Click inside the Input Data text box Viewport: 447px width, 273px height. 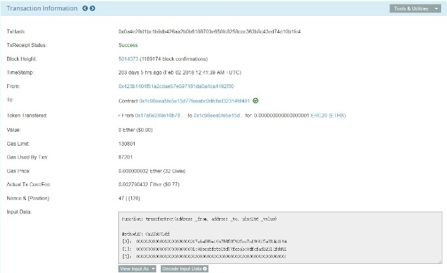(280, 238)
